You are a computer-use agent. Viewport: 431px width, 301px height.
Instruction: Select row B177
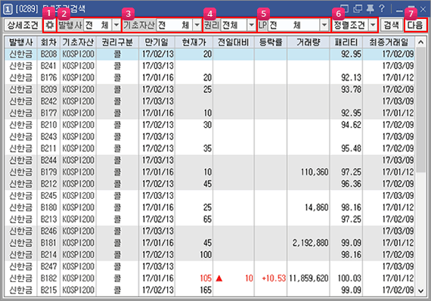[x=209, y=113]
